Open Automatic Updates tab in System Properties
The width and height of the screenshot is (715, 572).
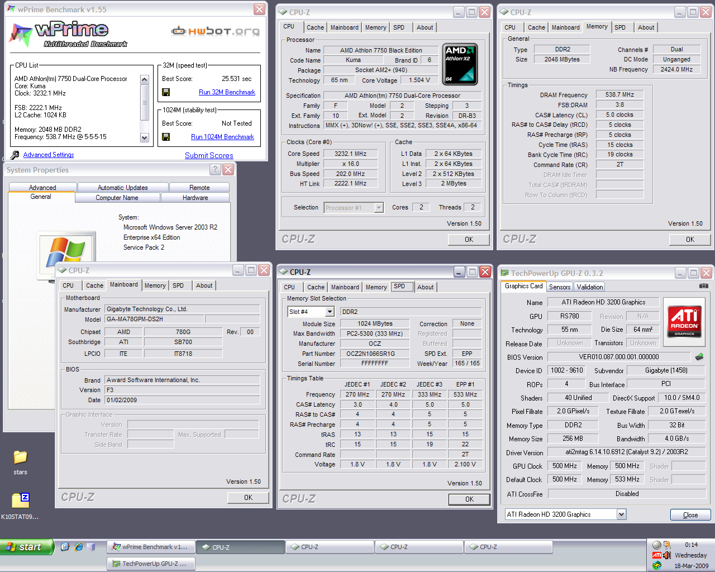(123, 188)
